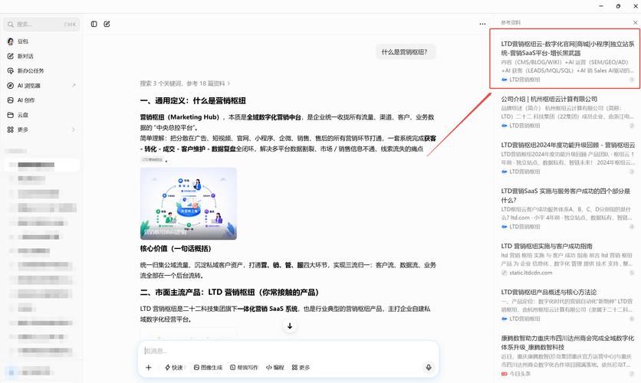Choose 图像生成 in the input toolbar
Image resolution: width=641 pixels, height=383 pixels.
pyautogui.click(x=208, y=368)
